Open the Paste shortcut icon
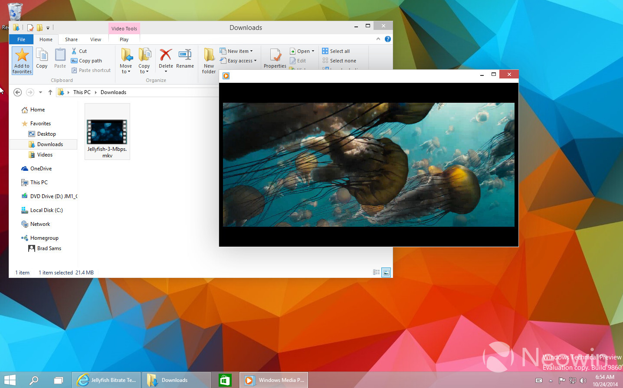 [x=75, y=70]
